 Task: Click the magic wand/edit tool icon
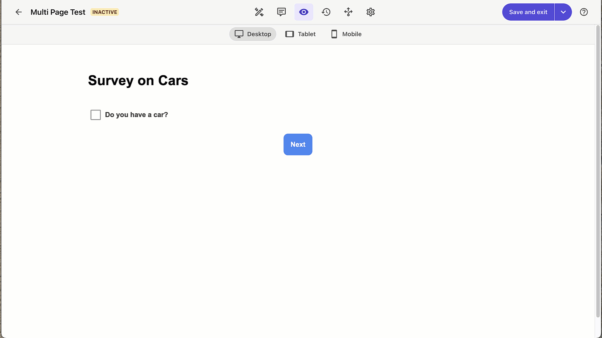tap(259, 12)
